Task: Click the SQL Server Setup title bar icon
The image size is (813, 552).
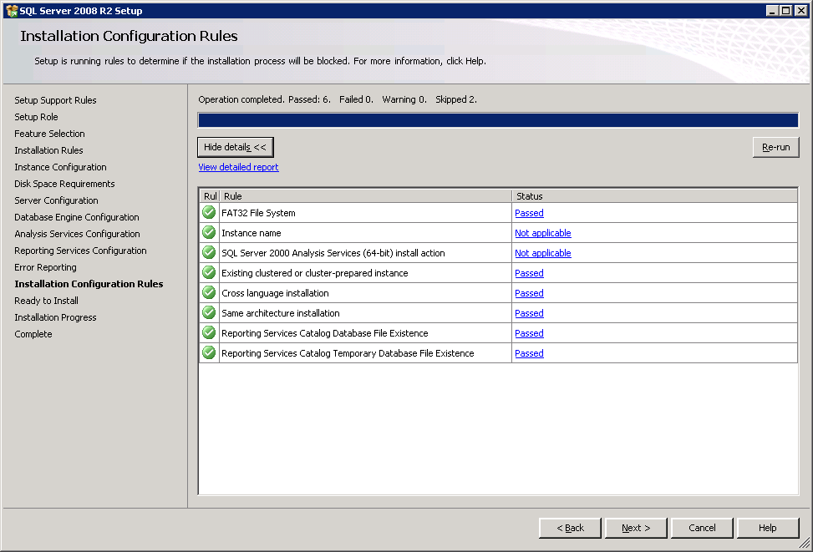Action: (x=12, y=10)
